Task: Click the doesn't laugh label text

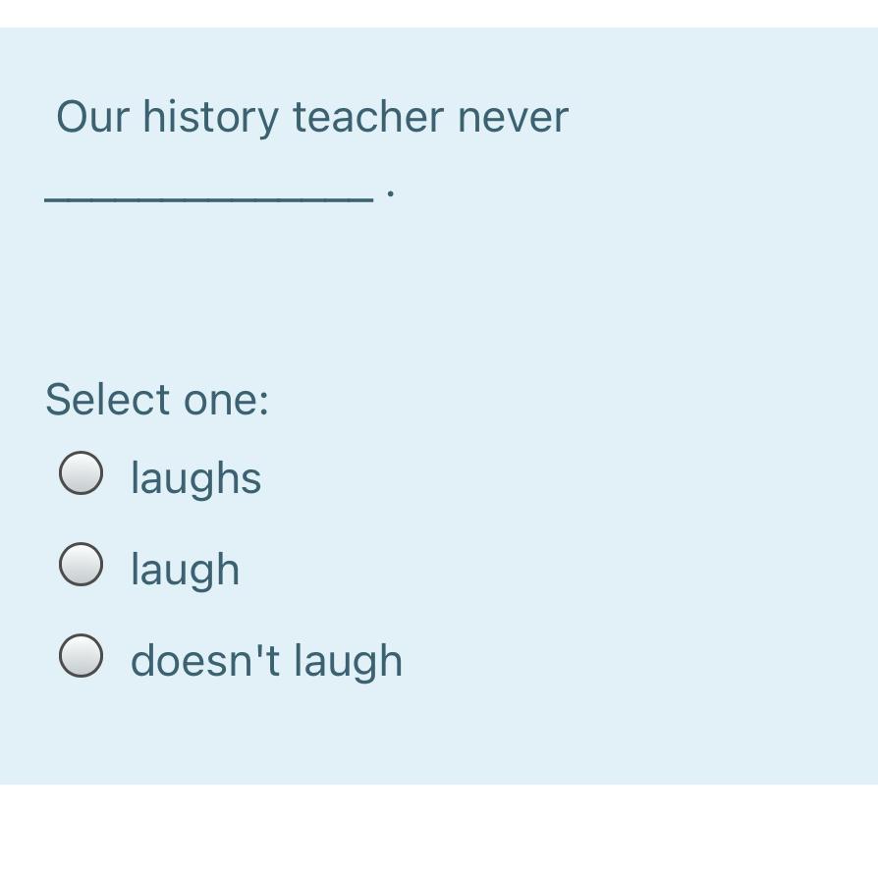Action: pyautogui.click(x=266, y=661)
